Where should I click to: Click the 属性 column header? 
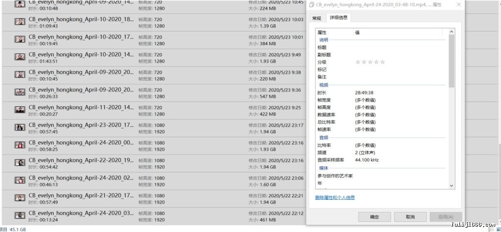pyautogui.click(x=334, y=32)
